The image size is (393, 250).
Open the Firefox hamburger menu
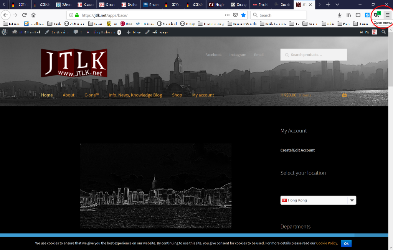(x=388, y=15)
